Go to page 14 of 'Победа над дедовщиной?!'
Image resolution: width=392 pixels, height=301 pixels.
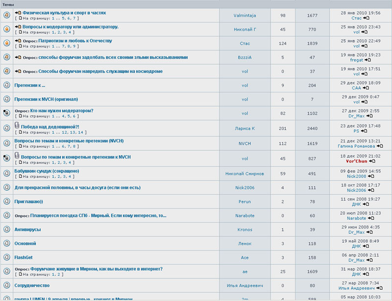(x=80, y=133)
